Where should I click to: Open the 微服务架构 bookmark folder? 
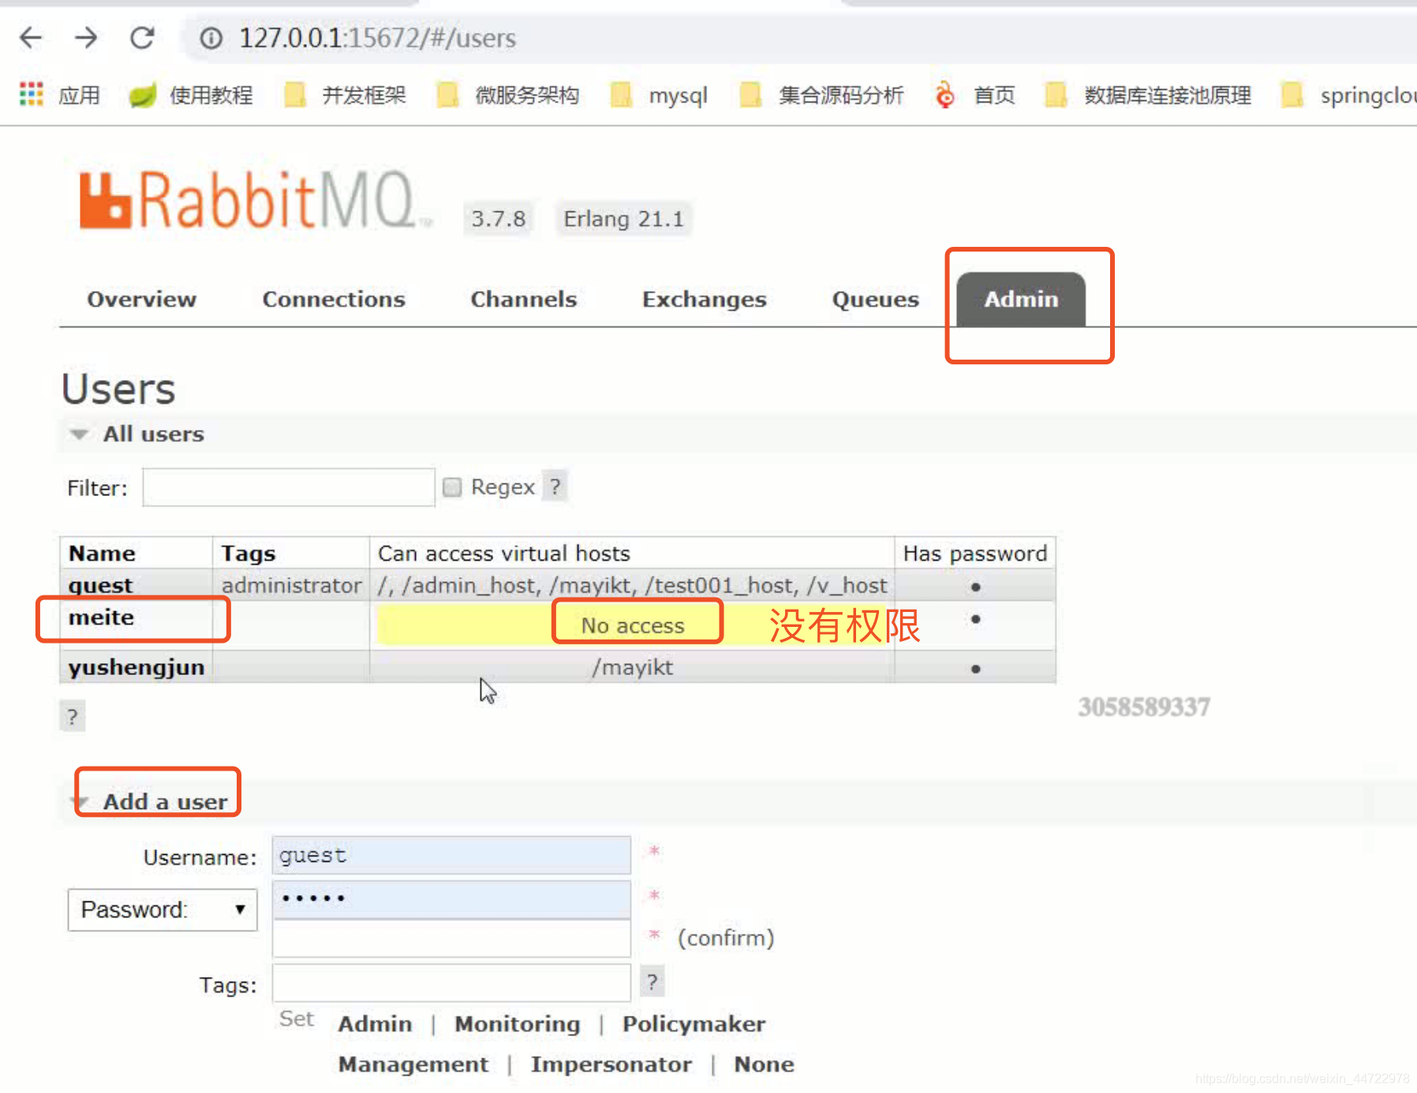[508, 95]
